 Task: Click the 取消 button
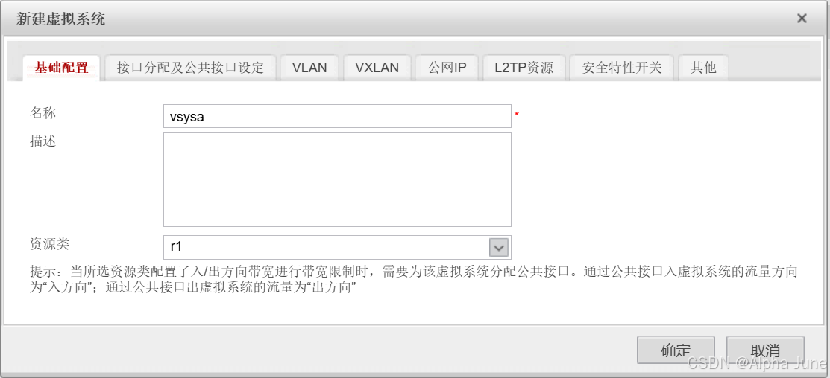765,350
